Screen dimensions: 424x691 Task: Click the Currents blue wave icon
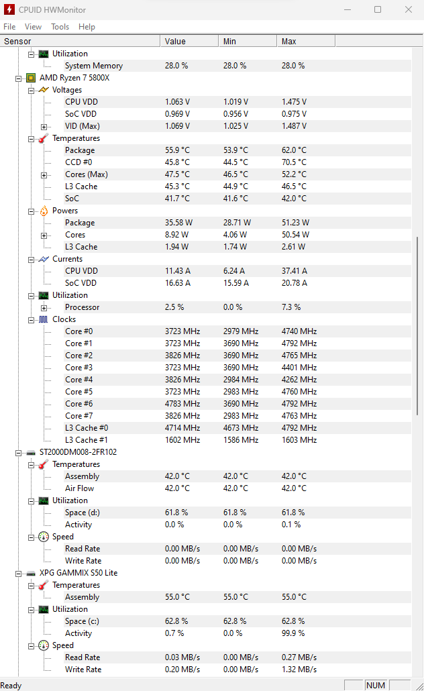tap(43, 259)
